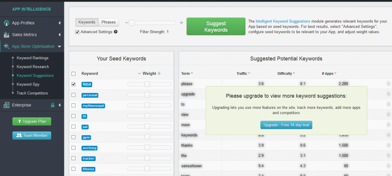Expand the Sales Metrics menu arrow

coord(59,35)
